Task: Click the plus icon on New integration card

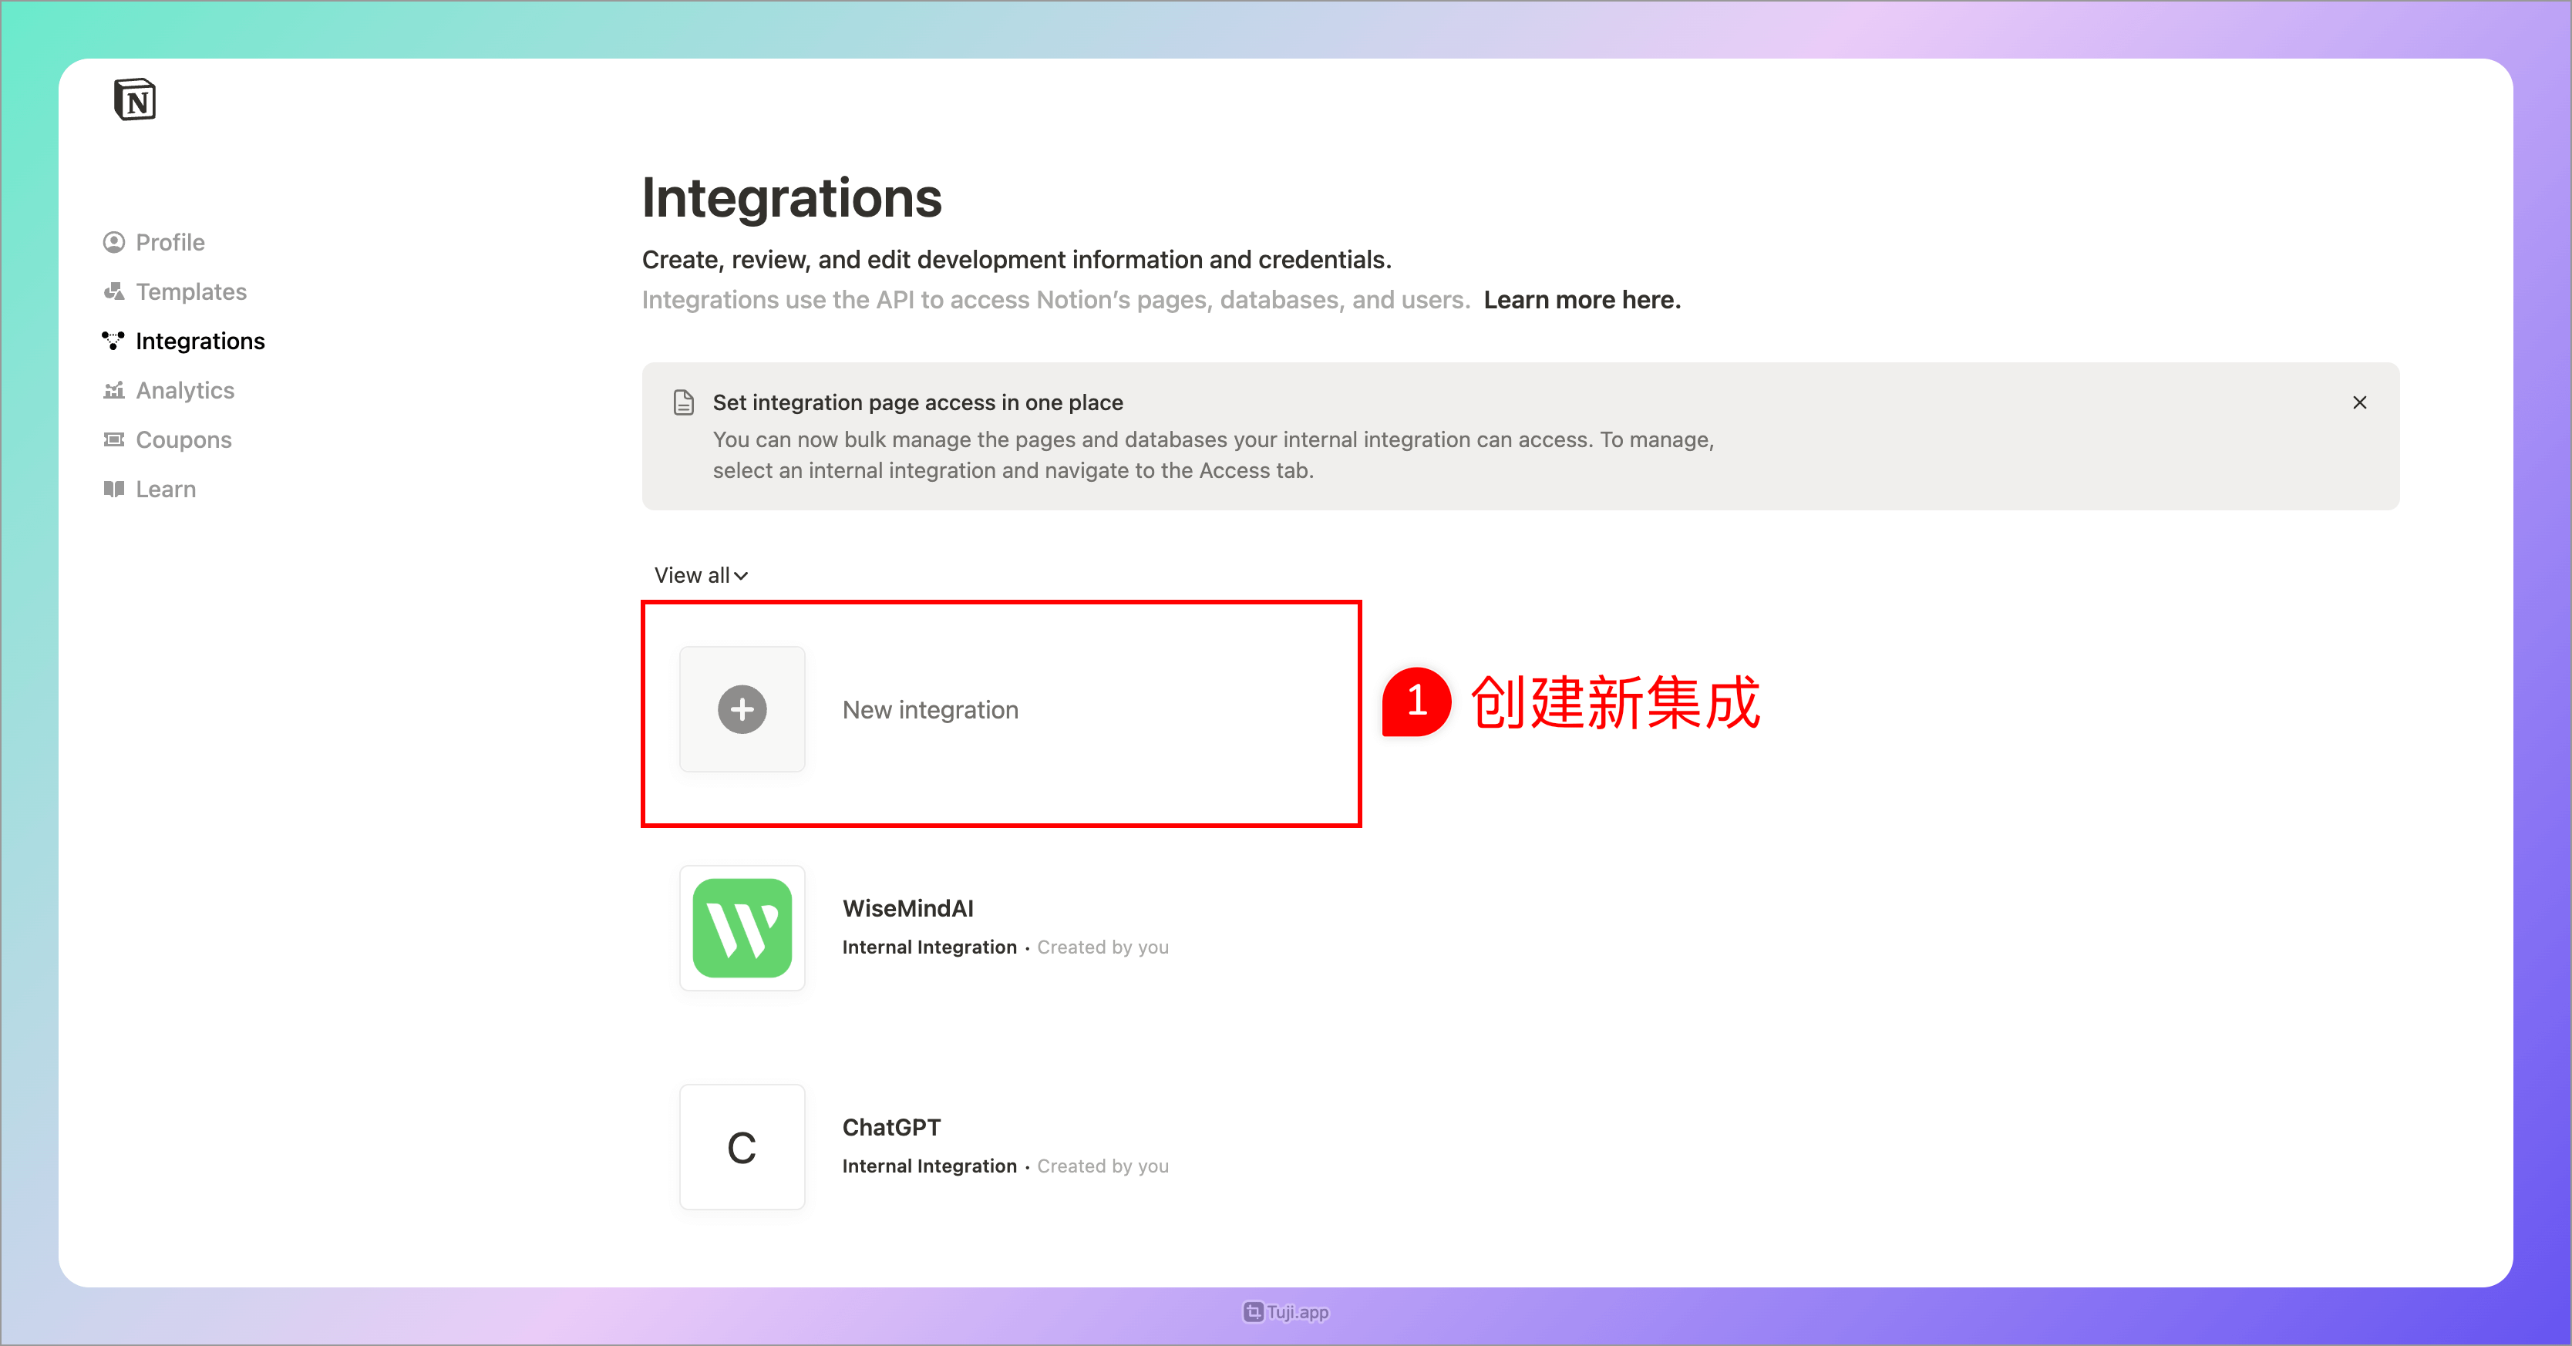Action: coord(742,710)
